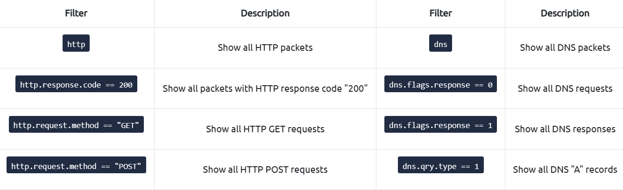Click the DNS "A" records description
Viewport: 623px width, 190px height.
[x=565, y=170]
